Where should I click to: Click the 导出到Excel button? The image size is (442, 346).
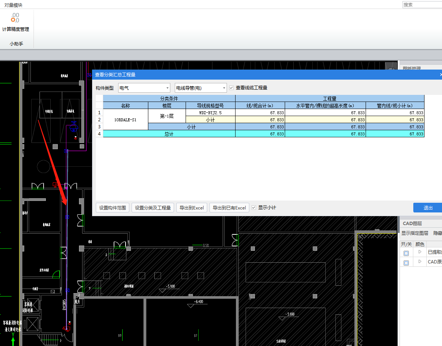192,208
